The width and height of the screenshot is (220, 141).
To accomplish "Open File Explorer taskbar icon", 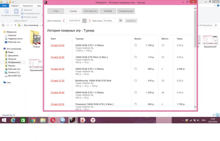I will point(43,120).
